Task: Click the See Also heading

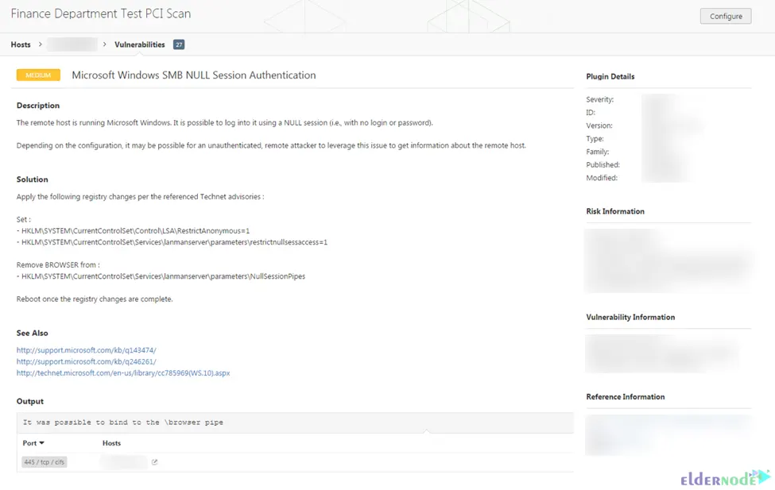Action: [x=32, y=333]
